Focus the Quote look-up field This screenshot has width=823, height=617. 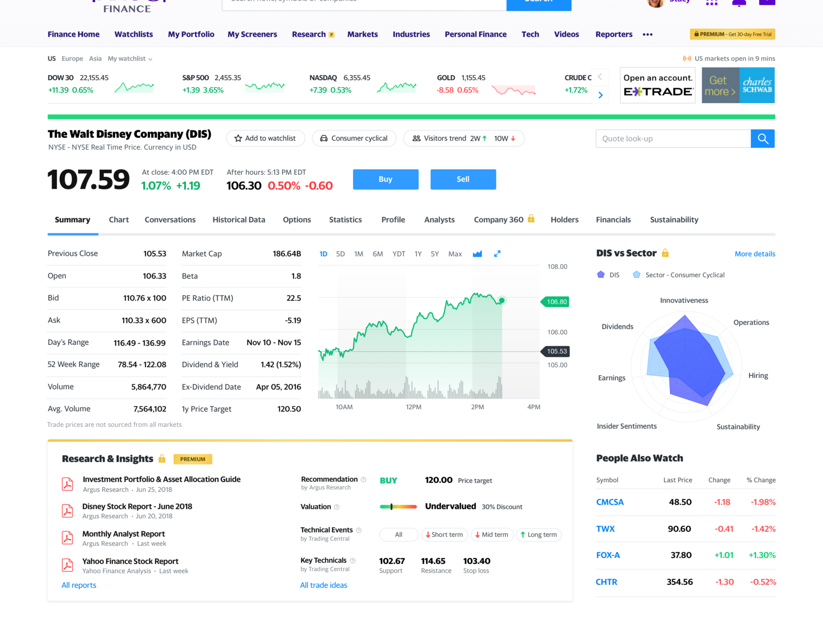click(x=673, y=139)
